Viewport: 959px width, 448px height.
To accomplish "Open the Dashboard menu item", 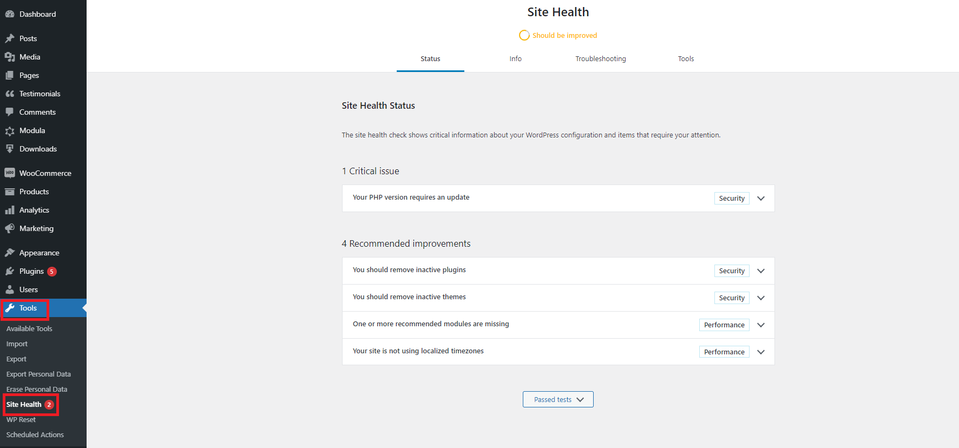I will point(43,14).
